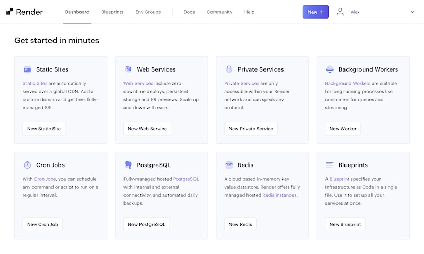Click the PostgreSQL elephant icon
This screenshot has height=254, width=424.
pyautogui.click(x=128, y=165)
